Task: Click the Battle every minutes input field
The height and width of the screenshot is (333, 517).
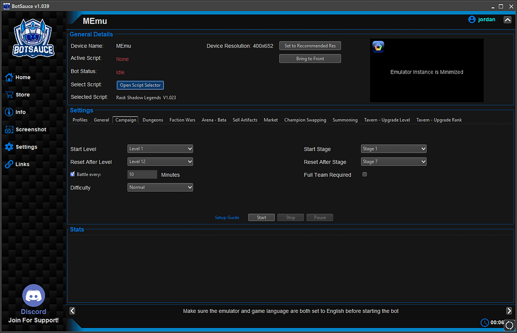Action: point(142,174)
